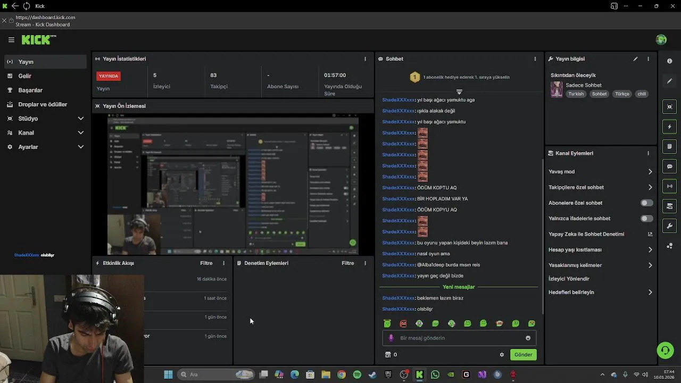Insert the first green frog emote
This screenshot has height=383, width=681.
pos(387,323)
